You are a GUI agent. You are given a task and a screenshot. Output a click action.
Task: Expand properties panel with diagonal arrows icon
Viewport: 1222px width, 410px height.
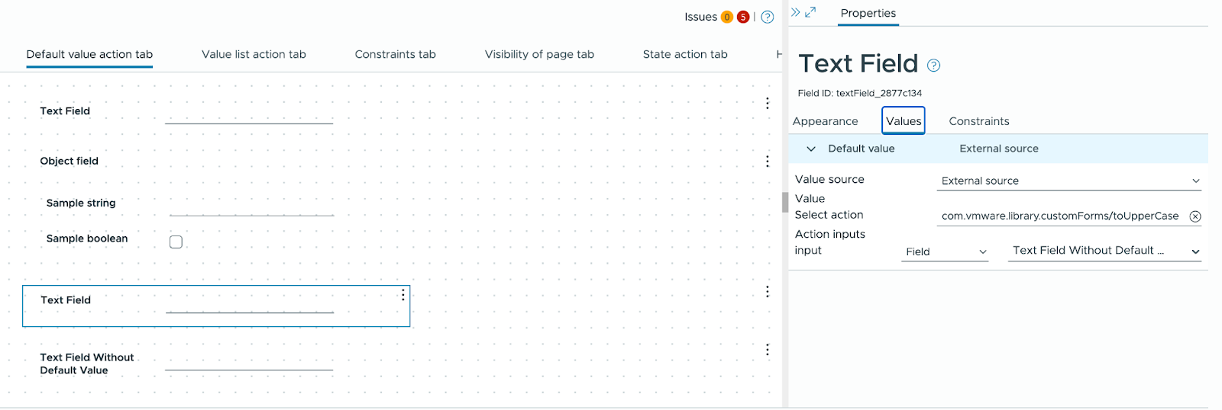[x=810, y=12]
